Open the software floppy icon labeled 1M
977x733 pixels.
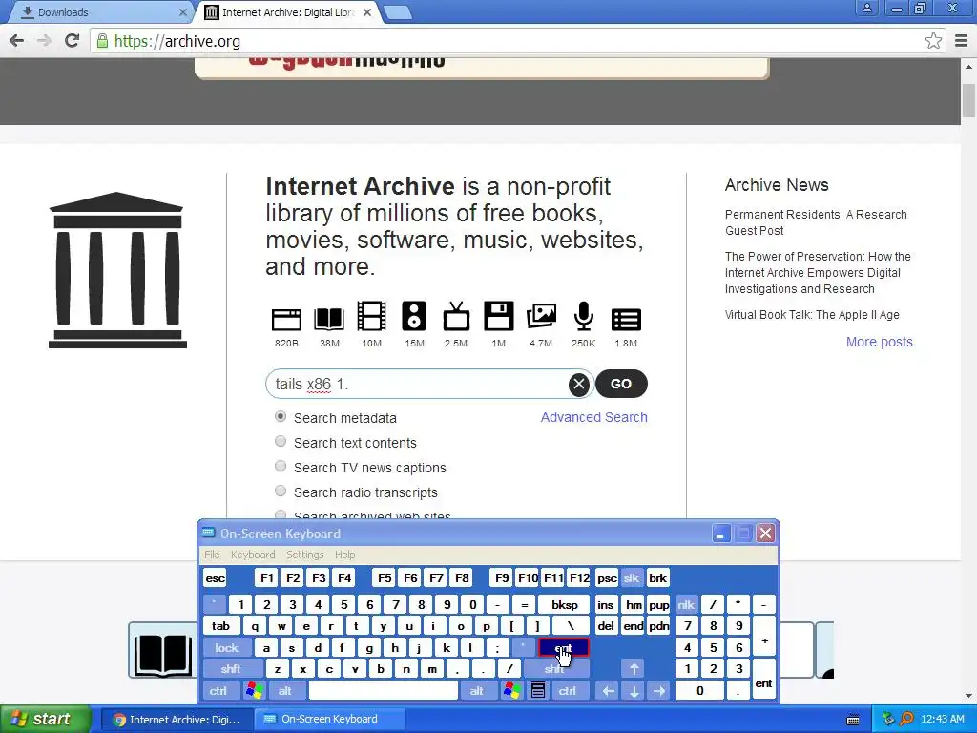click(498, 316)
